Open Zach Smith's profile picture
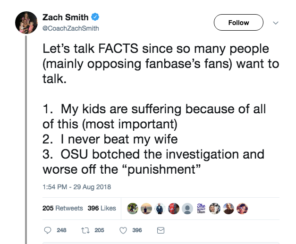This screenshot has height=244, width=296. [x=26, y=22]
